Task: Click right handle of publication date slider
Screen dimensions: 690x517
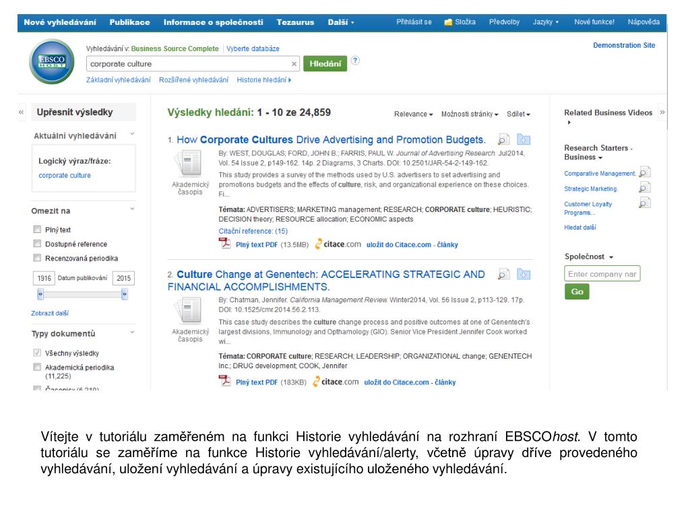Action: [x=125, y=294]
